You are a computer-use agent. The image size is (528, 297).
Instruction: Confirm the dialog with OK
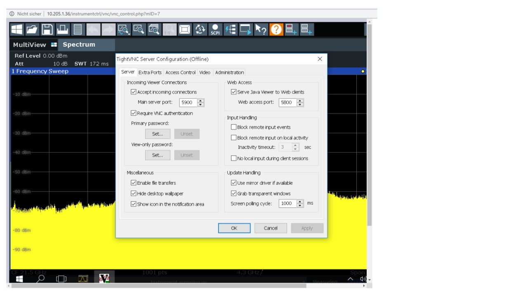click(234, 228)
